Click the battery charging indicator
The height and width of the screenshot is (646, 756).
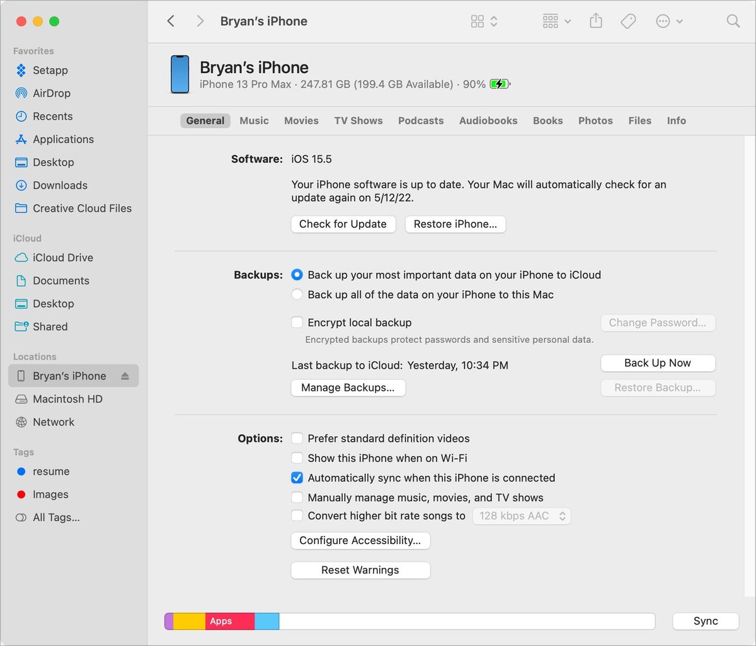click(500, 84)
